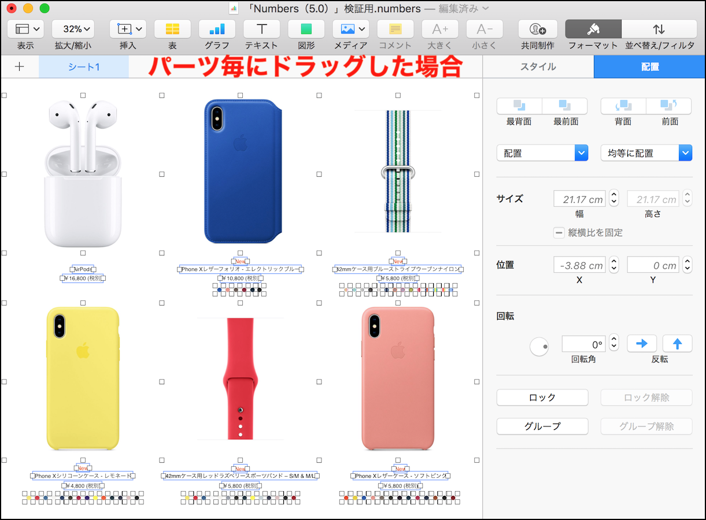Open the メディア media dropdown
The height and width of the screenshot is (520, 706).
[x=350, y=29]
